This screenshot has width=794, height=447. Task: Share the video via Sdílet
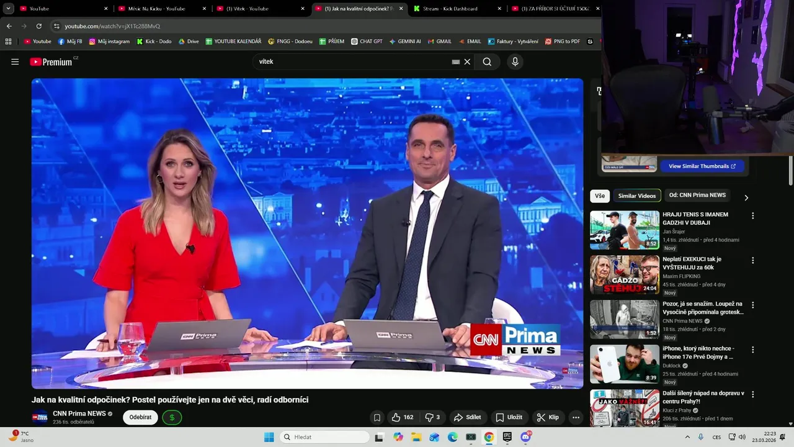click(x=468, y=417)
